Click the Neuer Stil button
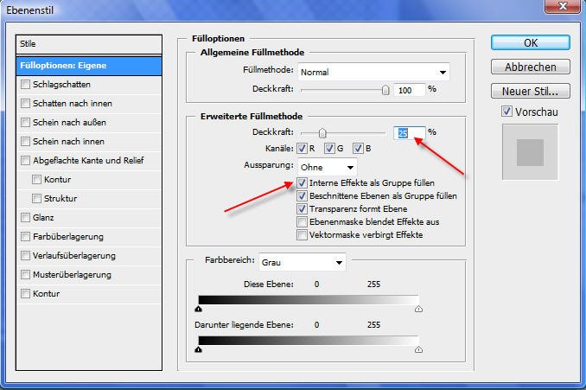The height and width of the screenshot is (390, 586). tap(530, 91)
